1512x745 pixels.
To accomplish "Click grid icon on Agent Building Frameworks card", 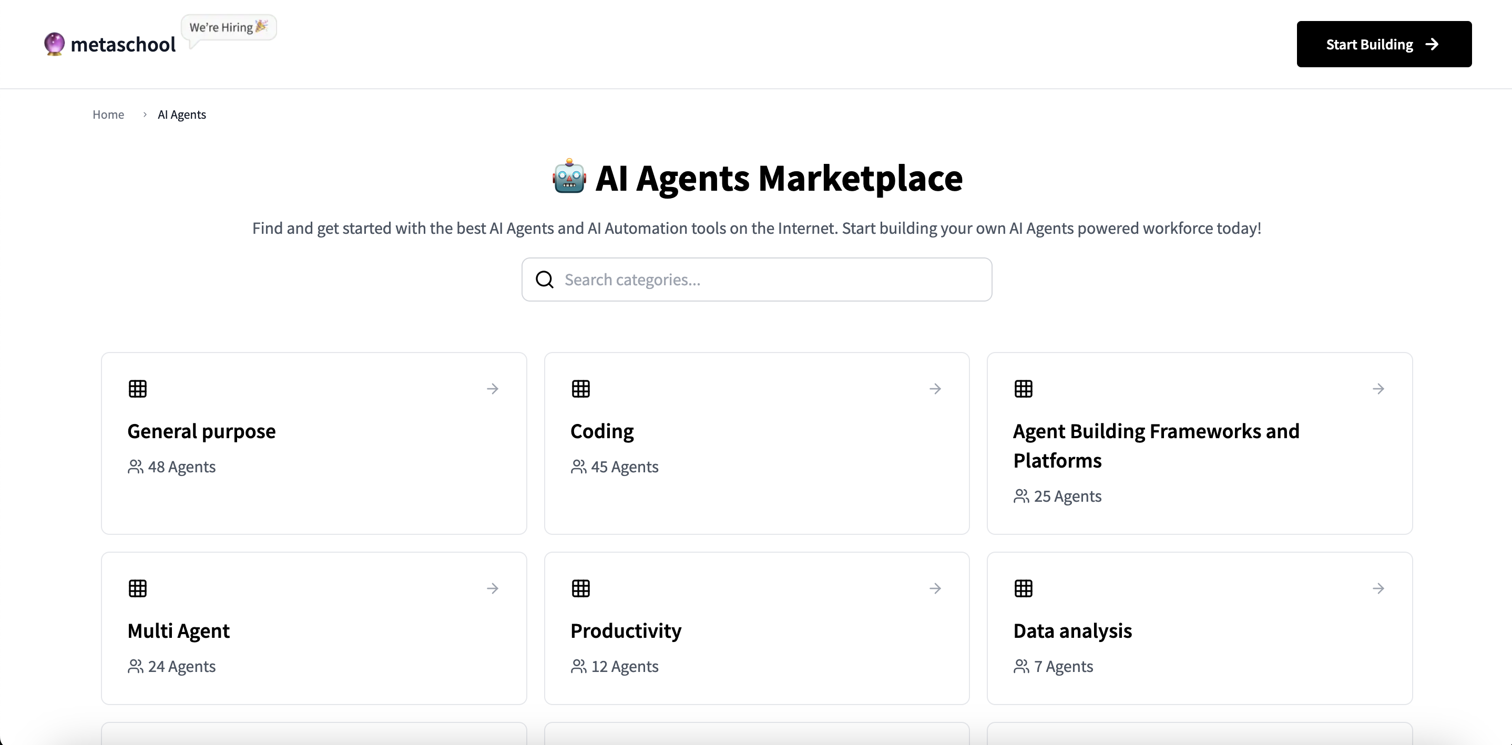I will point(1023,389).
